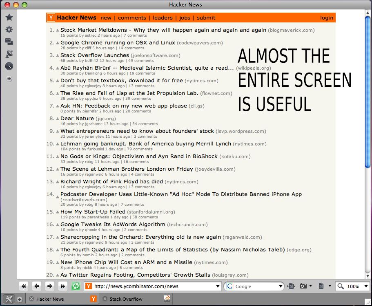Open the 'new' section of Hacker News
The image size is (372, 306).
click(106, 18)
